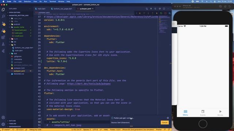This screenshot has width=234, height=131.
Task: Open the notification settings gear icon
Action: point(168,118)
